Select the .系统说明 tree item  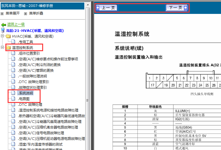[x=25, y=93]
